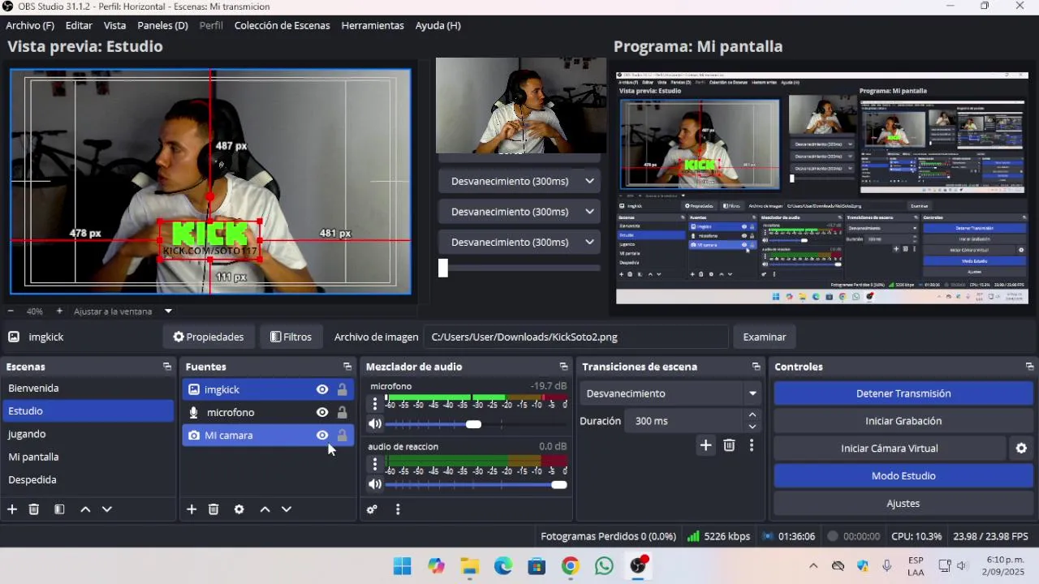Move source up arrow in Fuentes

[265, 509]
